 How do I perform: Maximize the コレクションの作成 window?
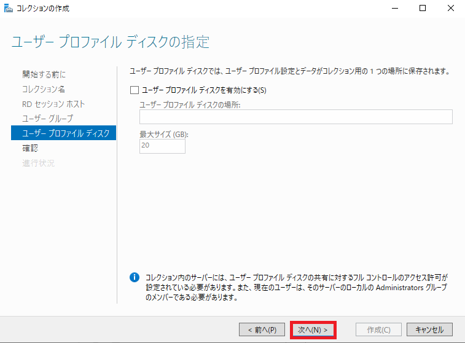pyautogui.click(x=423, y=9)
